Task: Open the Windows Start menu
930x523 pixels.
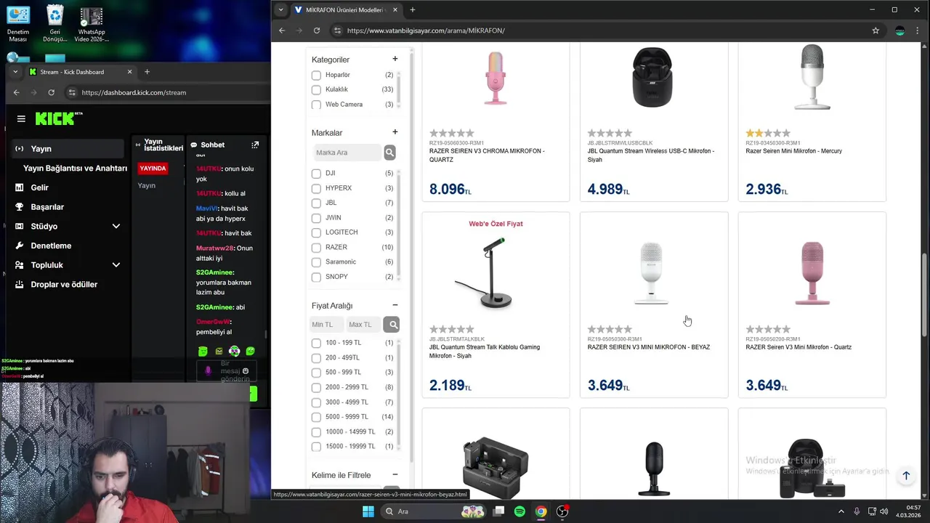Action: coord(368,511)
